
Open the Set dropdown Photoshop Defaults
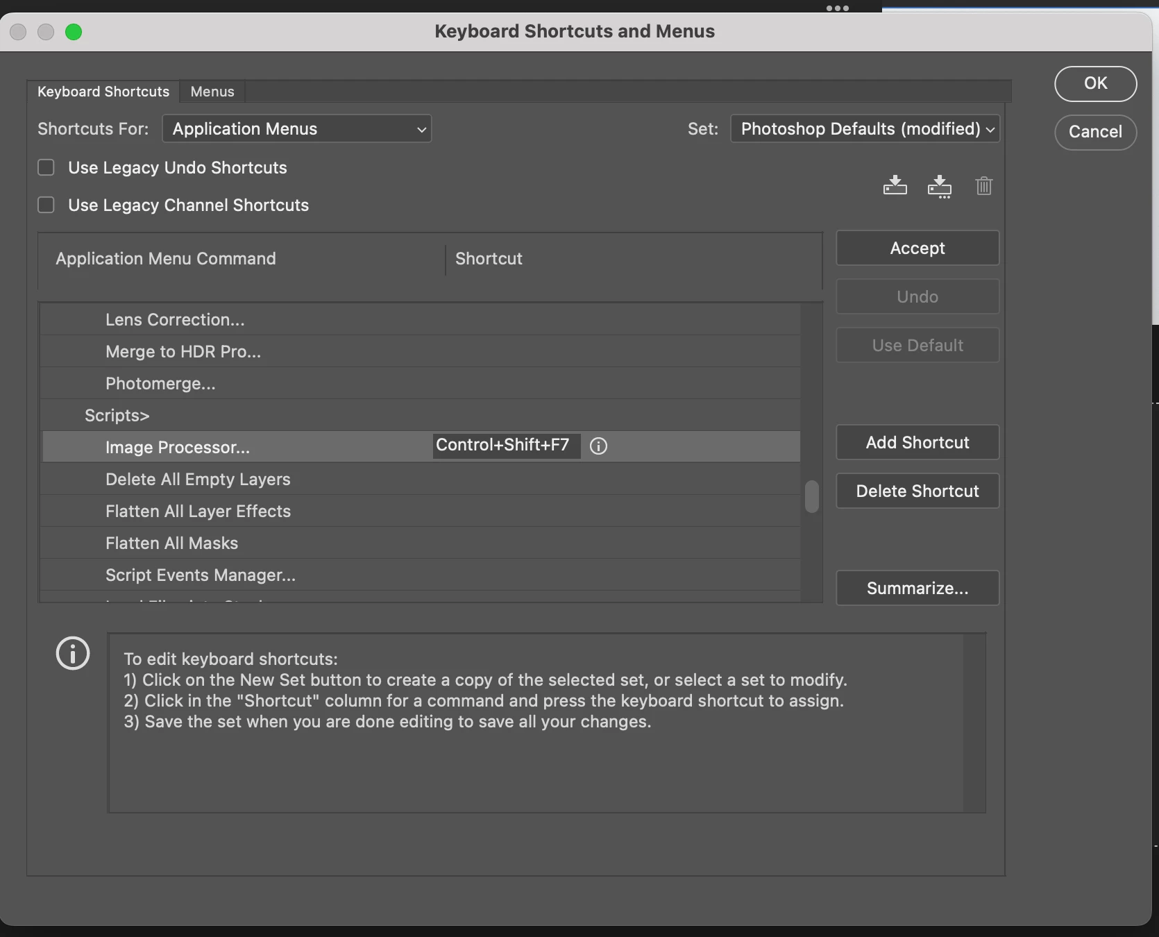point(865,129)
